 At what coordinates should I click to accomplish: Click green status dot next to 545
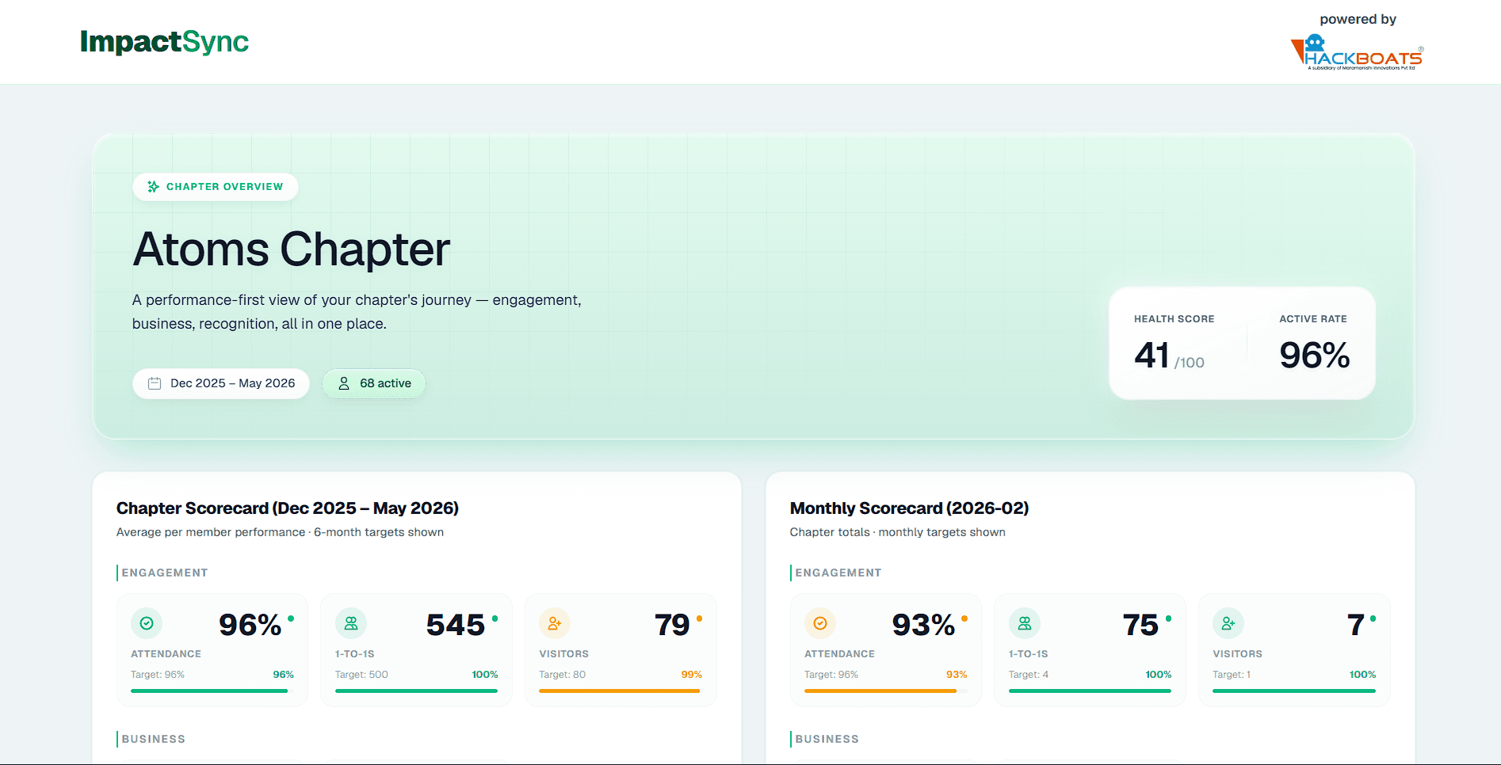[495, 618]
